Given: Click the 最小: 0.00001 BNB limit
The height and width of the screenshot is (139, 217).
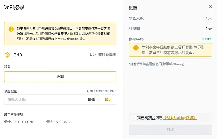Looking at the screenshot, I should [19, 122].
